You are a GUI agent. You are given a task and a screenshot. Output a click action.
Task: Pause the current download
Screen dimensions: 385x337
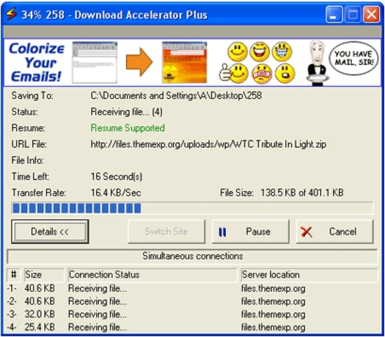[250, 232]
